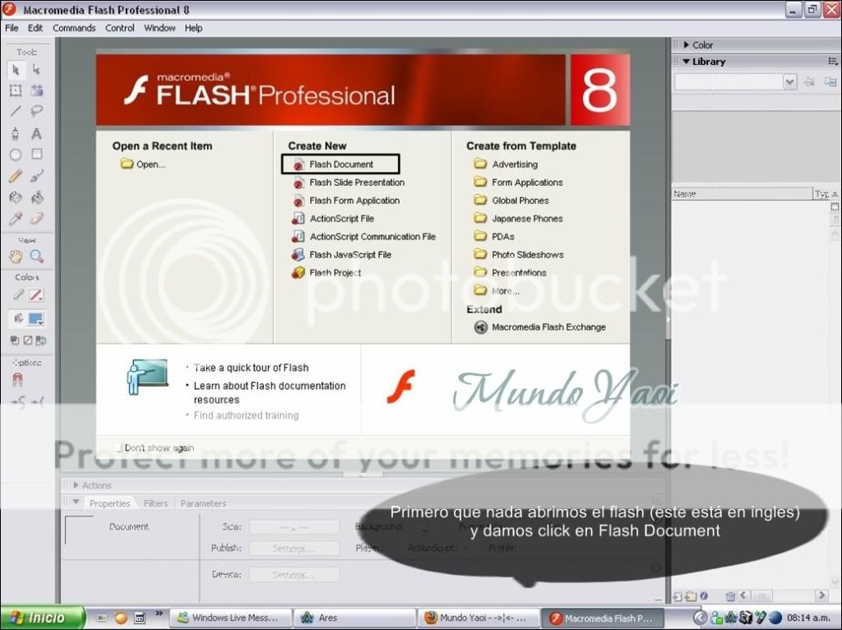This screenshot has height=630, width=842.
Task: Expand the Color panel
Action: point(697,44)
